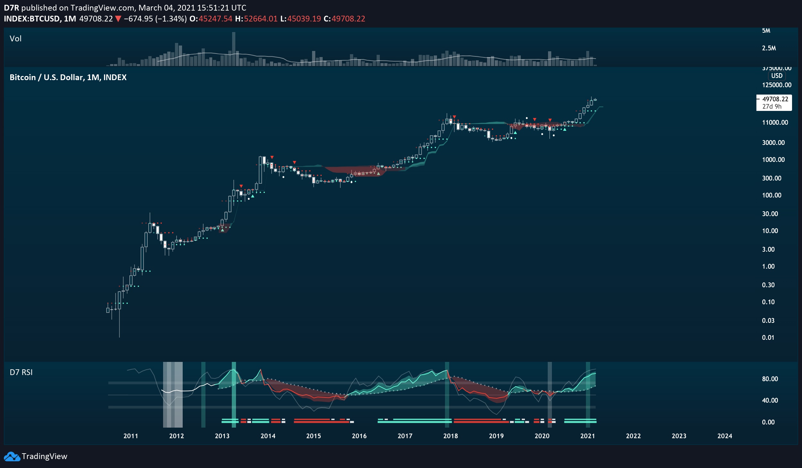Click the 40.00 level on the RSI axis
Image resolution: width=802 pixels, height=468 pixels.
coord(770,400)
